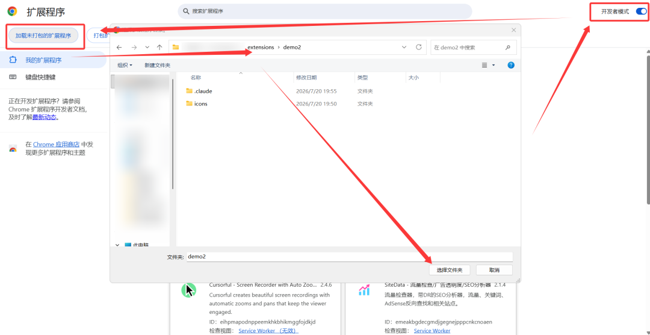Open the 最新动态 link
This screenshot has width=650, height=335.
(45, 117)
